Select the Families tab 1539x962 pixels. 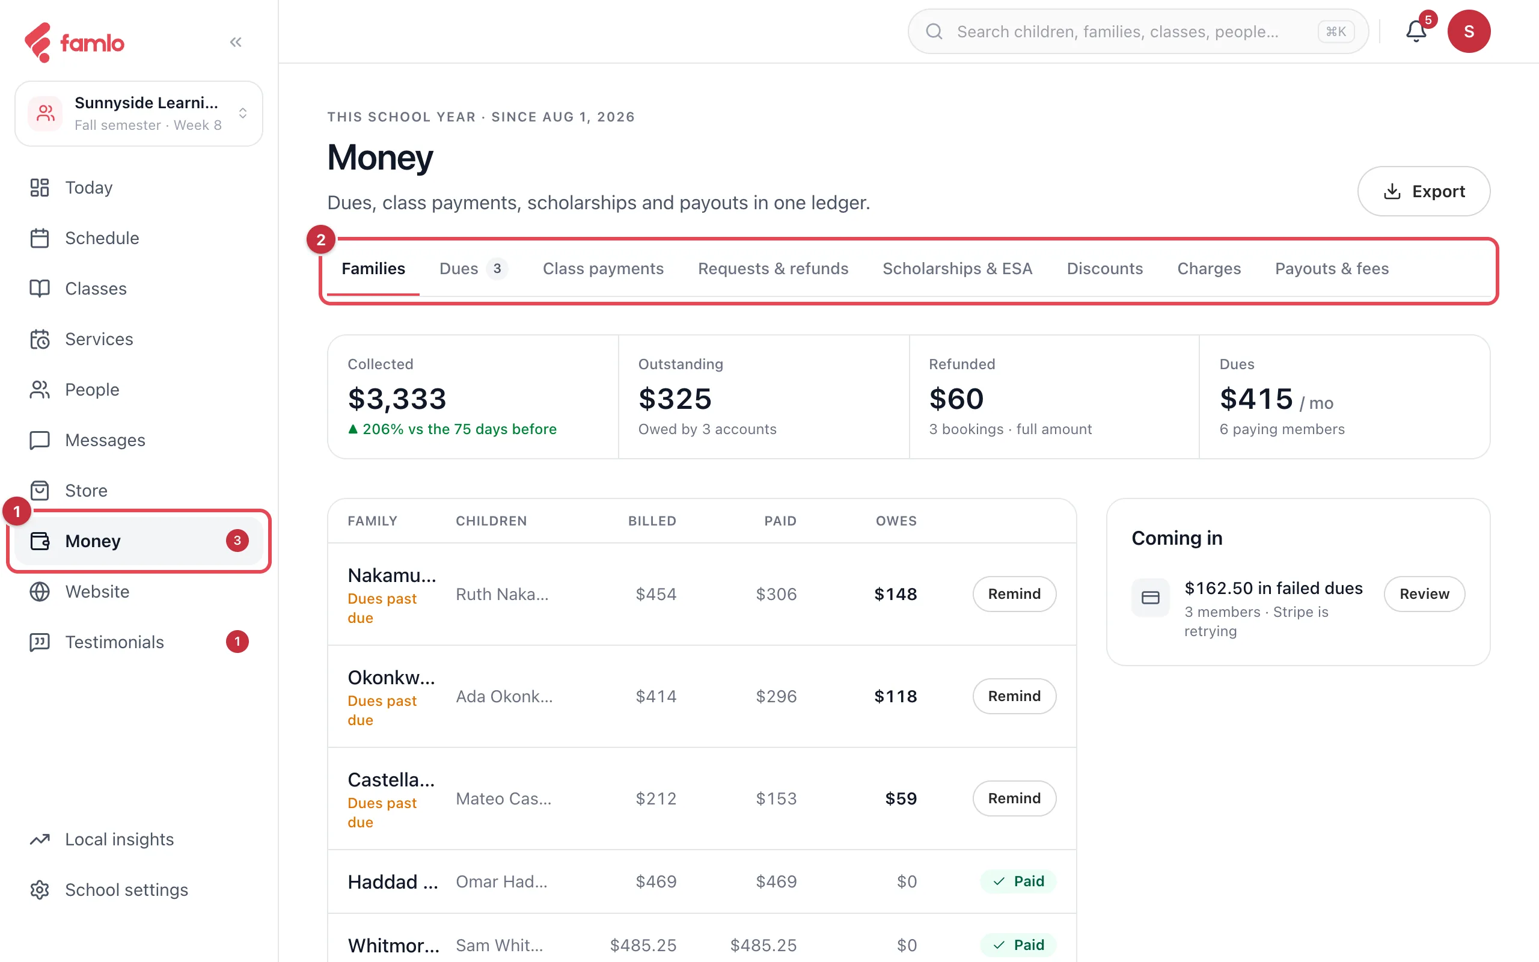373,269
